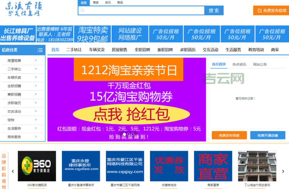Click the blue 免费开通店铺 button
This screenshot has height=189, width=289.
(267, 135)
